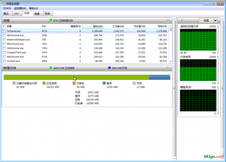The image size is (226, 162).
Task: Collapse the graphs pane using arrow button
Action: coord(182,20)
